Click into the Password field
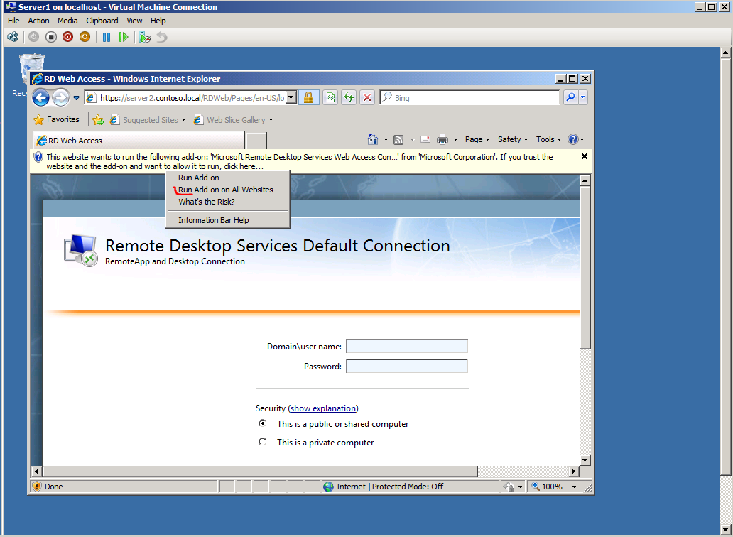 (407, 366)
